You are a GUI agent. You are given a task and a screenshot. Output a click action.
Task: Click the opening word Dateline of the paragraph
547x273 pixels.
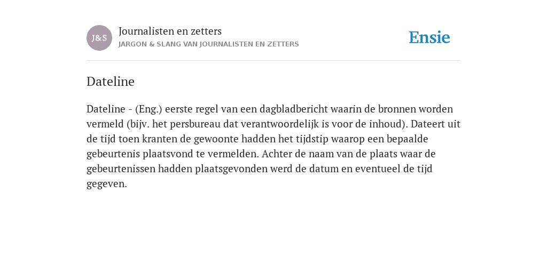(106, 109)
